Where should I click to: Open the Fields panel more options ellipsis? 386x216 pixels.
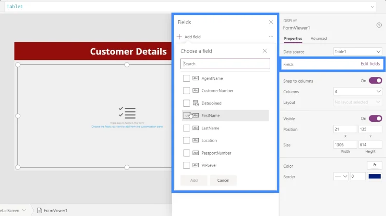pos(271,37)
